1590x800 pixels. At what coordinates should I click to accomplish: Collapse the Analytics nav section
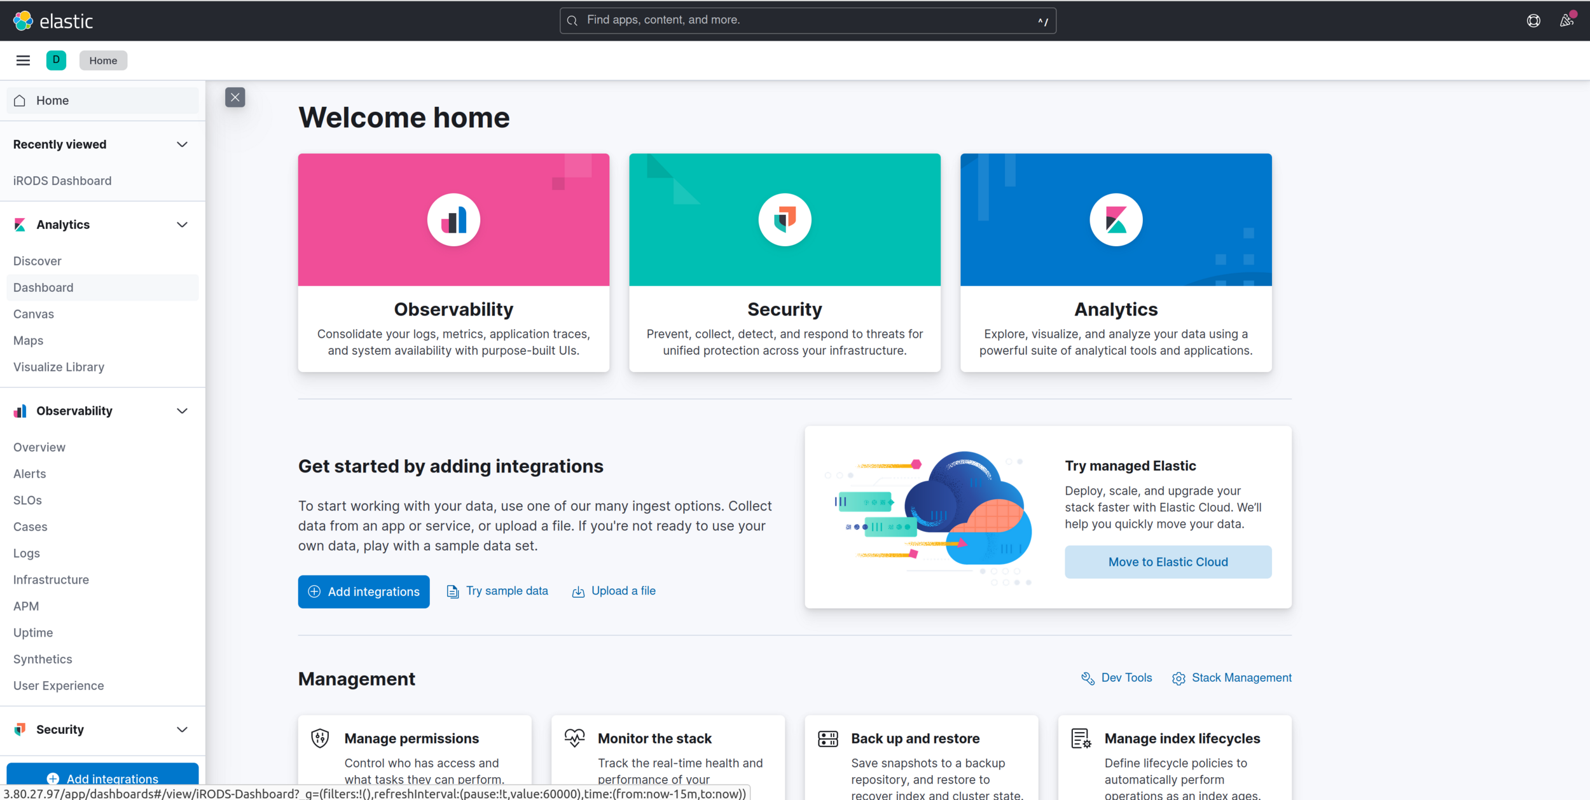point(182,224)
